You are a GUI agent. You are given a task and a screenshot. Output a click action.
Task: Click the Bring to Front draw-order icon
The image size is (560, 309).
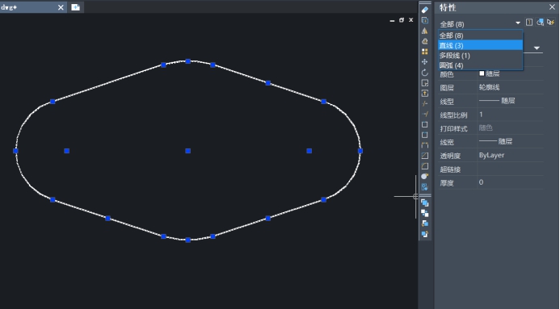[x=424, y=203]
